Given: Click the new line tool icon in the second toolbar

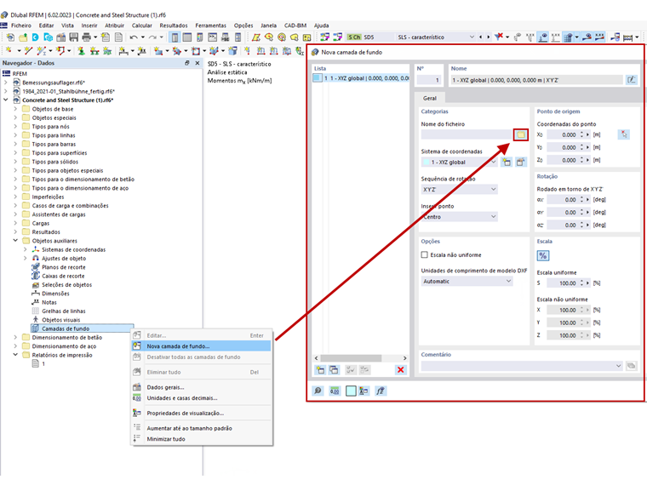Looking at the screenshot, I should pos(28,51).
